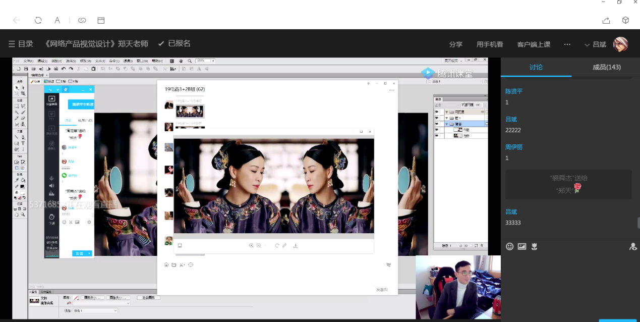Click 客户端上课 in the header
This screenshot has width=640, height=322.
(x=534, y=44)
